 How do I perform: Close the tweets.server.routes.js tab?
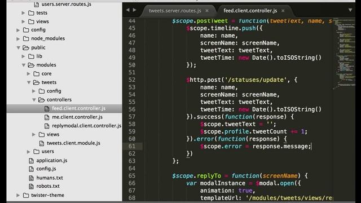[207, 11]
